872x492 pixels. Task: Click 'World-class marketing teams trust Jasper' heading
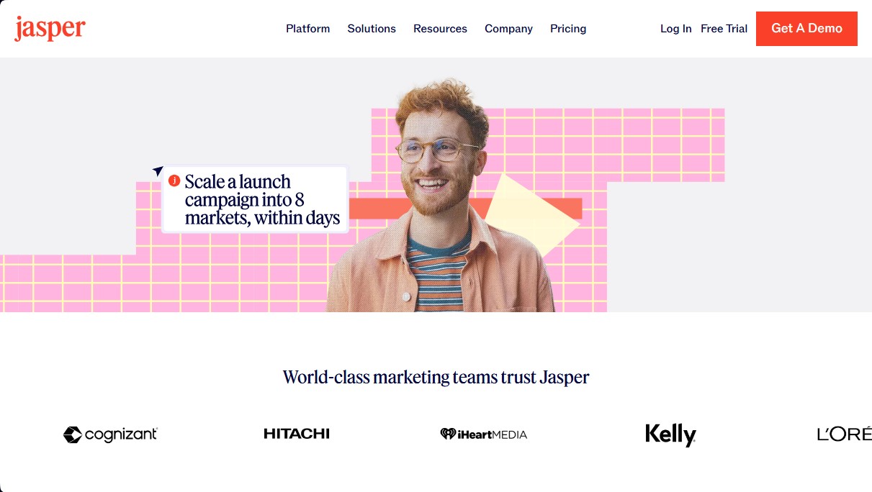436,377
